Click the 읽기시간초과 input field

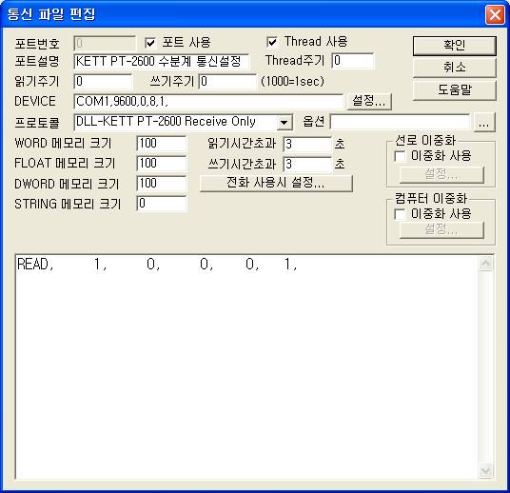307,145
